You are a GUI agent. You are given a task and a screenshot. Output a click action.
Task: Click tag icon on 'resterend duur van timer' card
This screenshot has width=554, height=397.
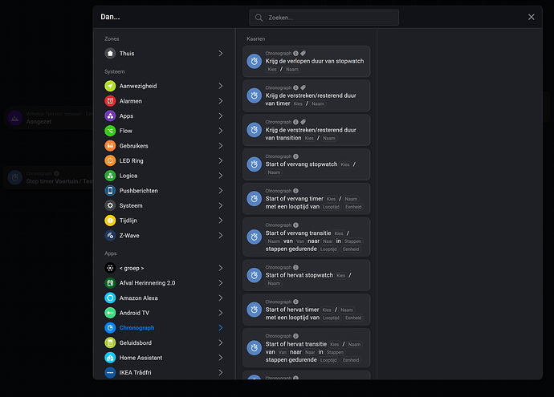[x=303, y=87]
